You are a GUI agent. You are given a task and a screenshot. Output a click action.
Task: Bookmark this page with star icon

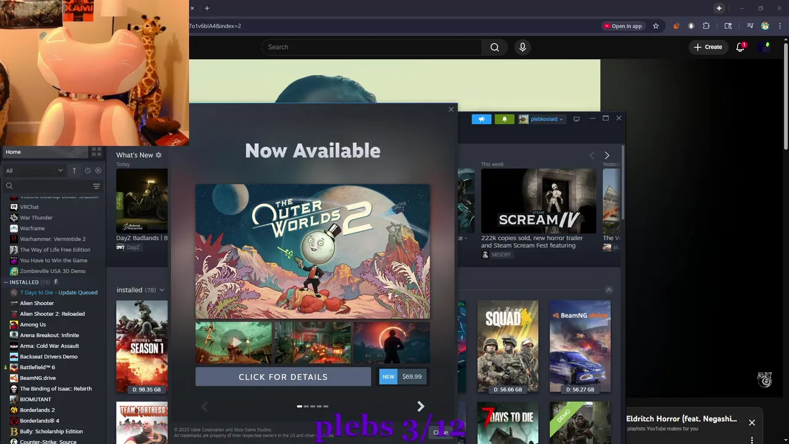pyautogui.click(x=656, y=26)
